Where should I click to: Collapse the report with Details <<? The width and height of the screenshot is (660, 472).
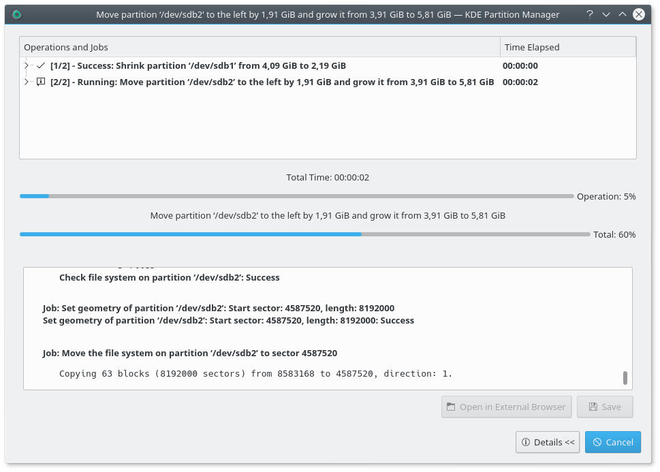548,442
